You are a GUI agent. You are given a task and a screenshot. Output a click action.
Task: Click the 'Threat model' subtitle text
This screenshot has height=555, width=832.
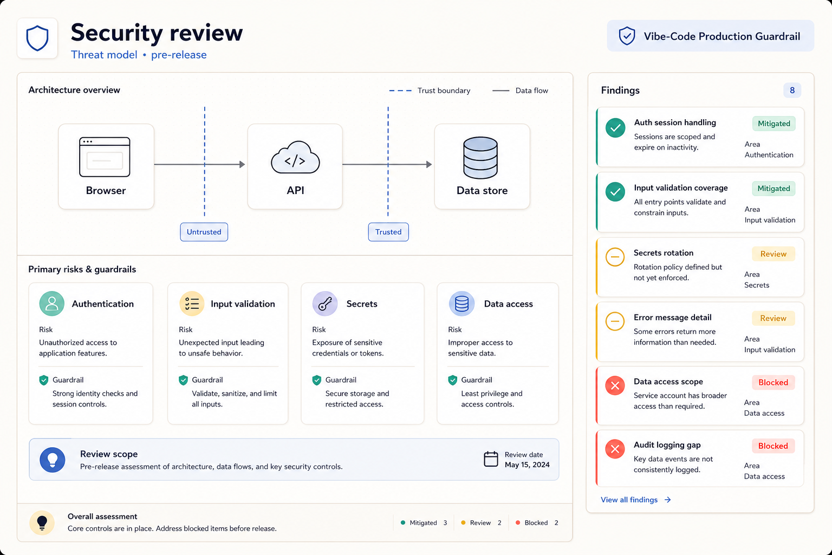(104, 55)
